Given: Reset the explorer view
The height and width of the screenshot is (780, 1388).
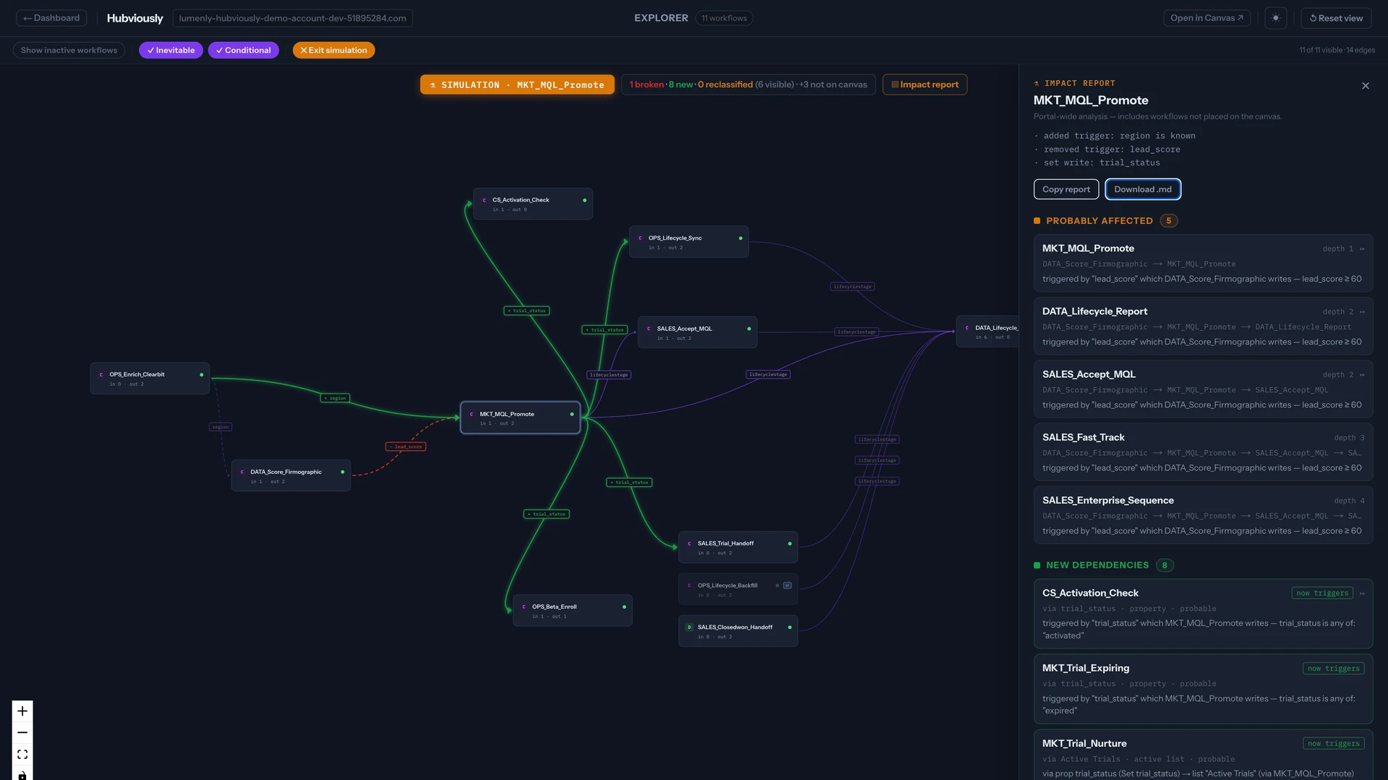Looking at the screenshot, I should [1336, 18].
